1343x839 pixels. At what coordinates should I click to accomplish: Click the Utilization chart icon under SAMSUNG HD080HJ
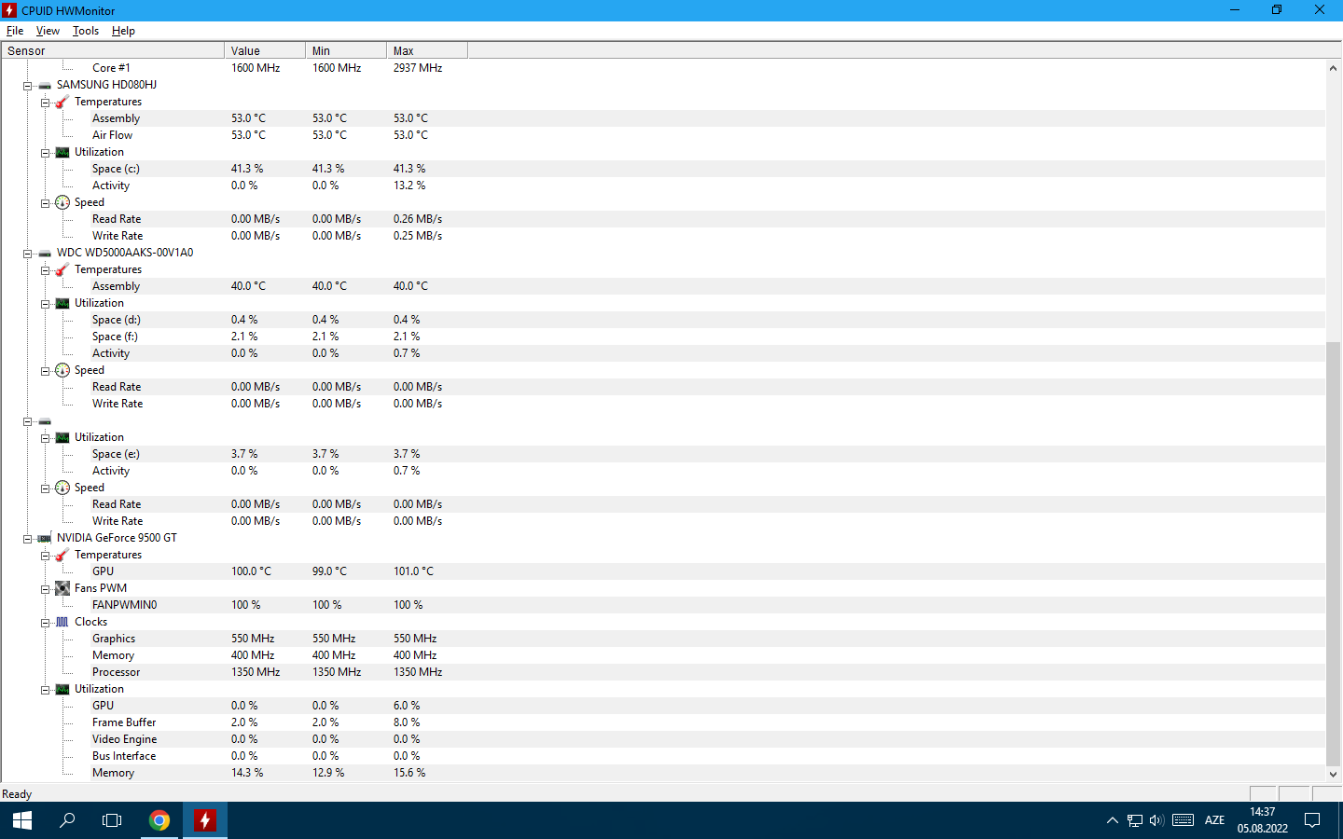62,152
